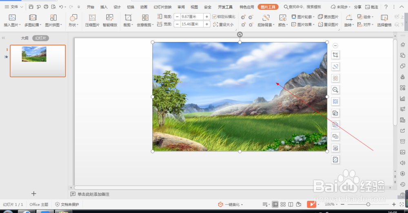Click the 更改图片 change picture button
The width and height of the screenshot is (408, 213).
click(328, 17)
